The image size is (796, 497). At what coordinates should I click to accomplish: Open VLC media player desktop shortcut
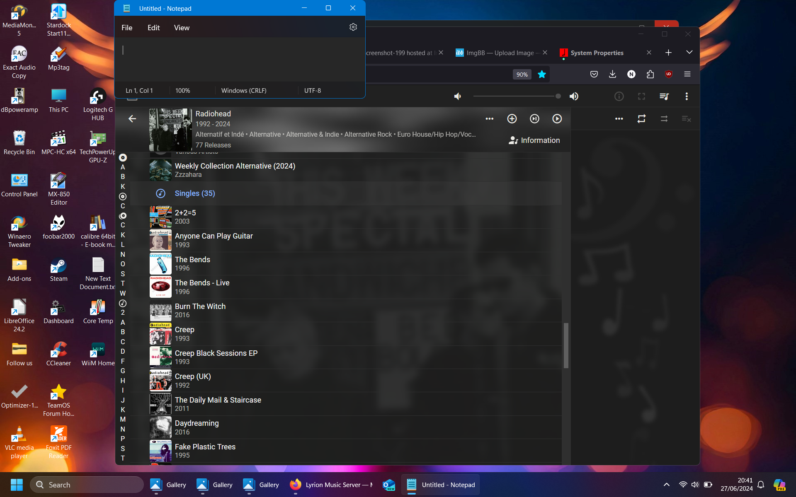pyautogui.click(x=19, y=443)
